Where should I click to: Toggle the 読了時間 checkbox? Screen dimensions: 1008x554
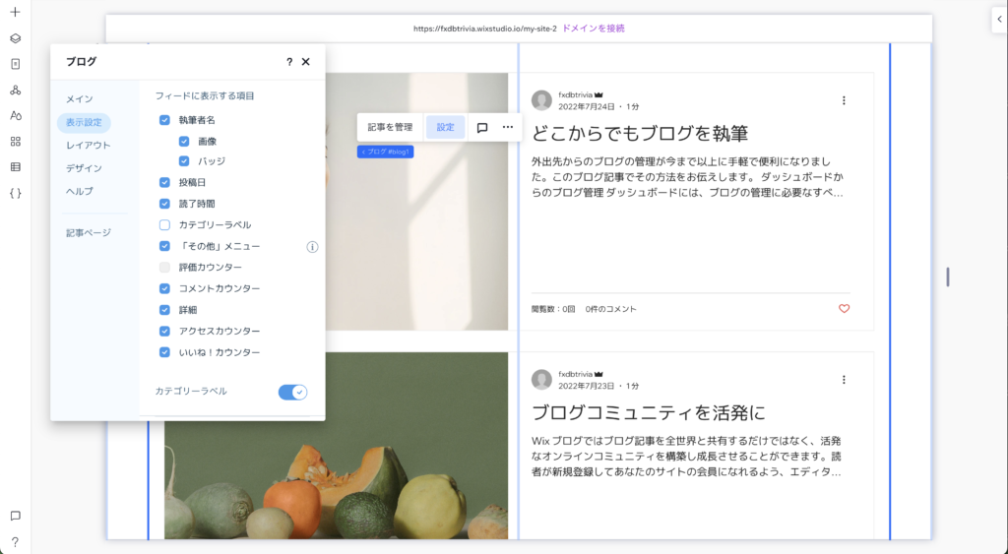[164, 204]
